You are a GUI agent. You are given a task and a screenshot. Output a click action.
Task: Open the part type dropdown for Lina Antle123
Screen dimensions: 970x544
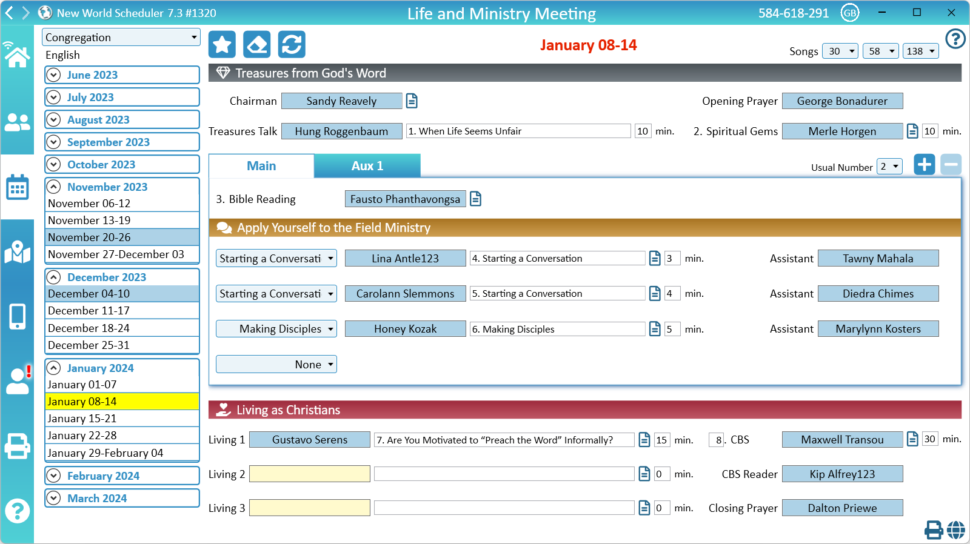pos(276,258)
